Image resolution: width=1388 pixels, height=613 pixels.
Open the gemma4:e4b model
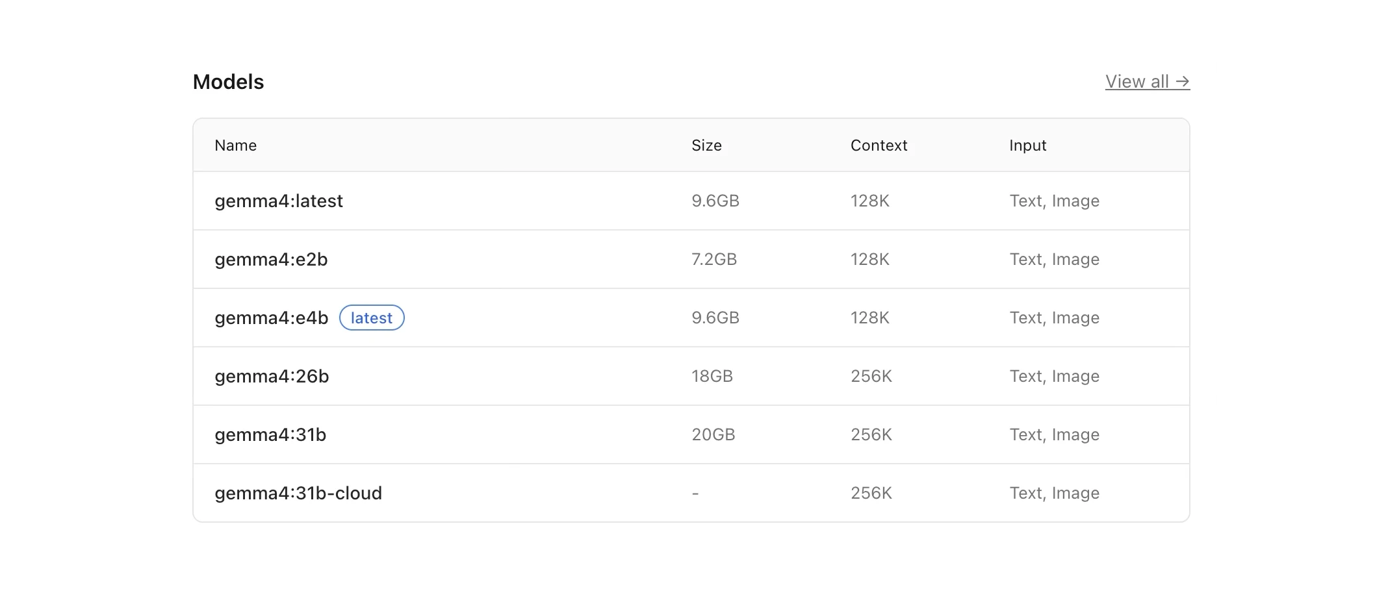pyautogui.click(x=271, y=318)
